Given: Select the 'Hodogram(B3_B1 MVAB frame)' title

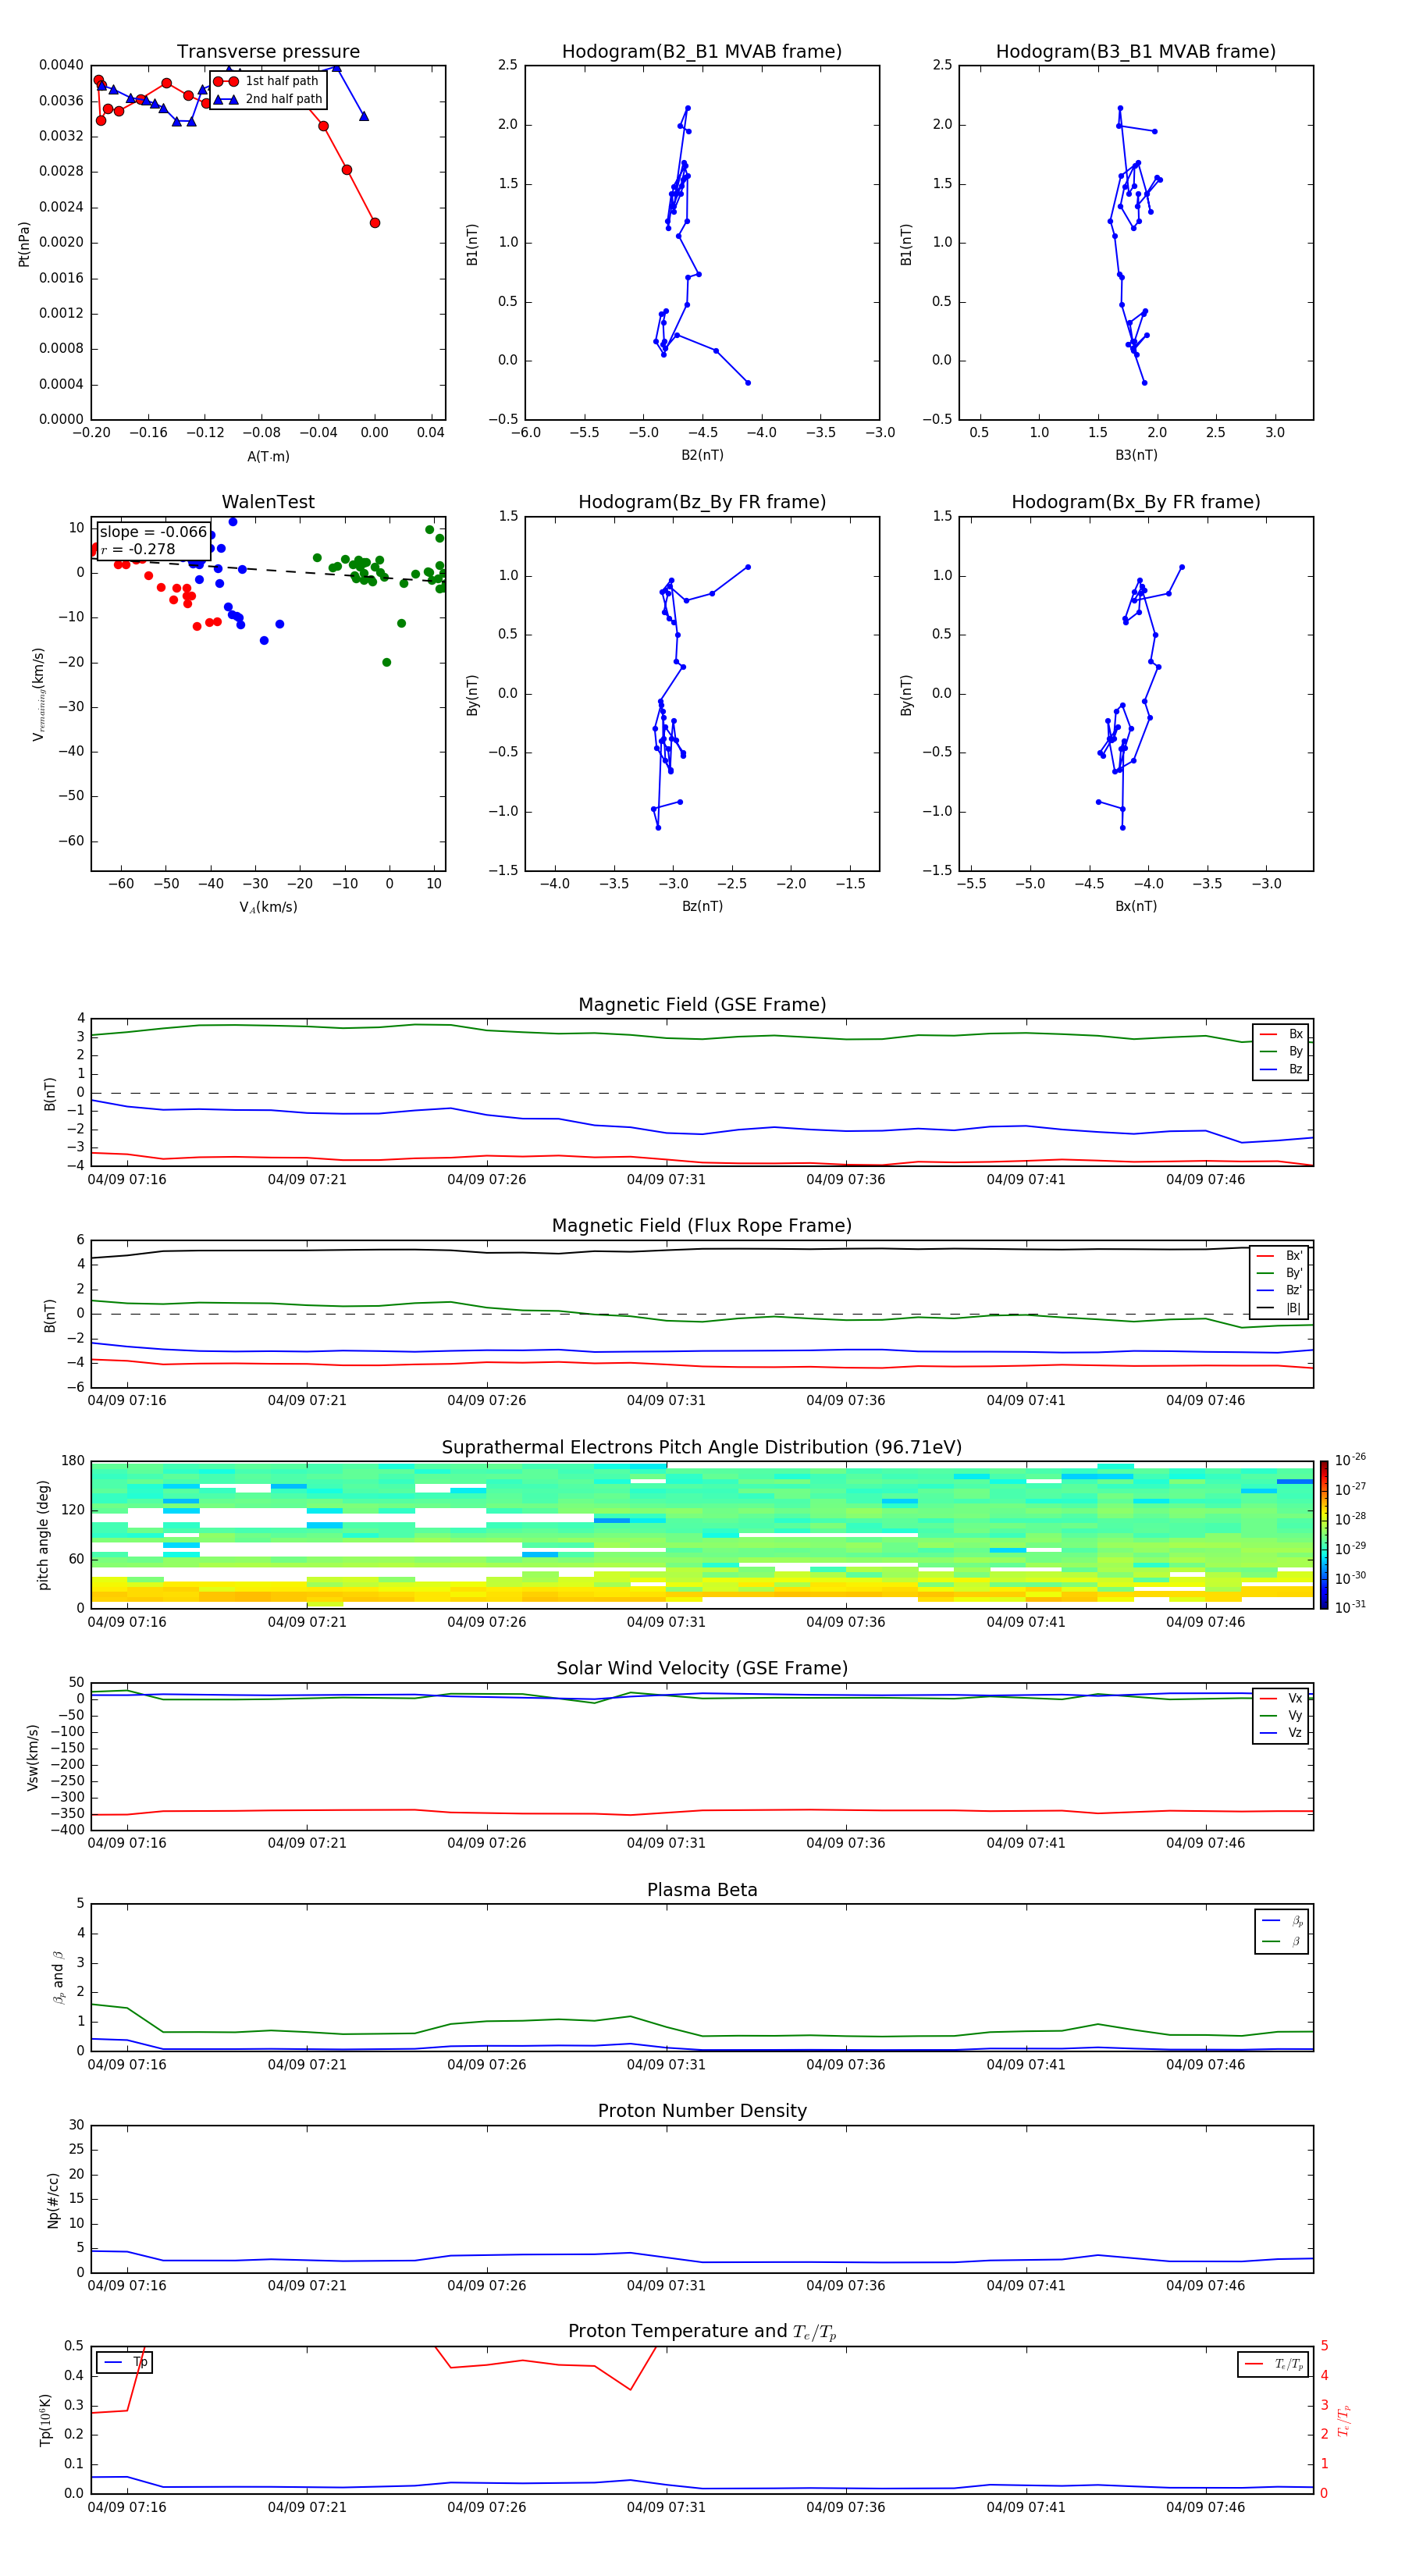Looking at the screenshot, I should pos(1136,52).
